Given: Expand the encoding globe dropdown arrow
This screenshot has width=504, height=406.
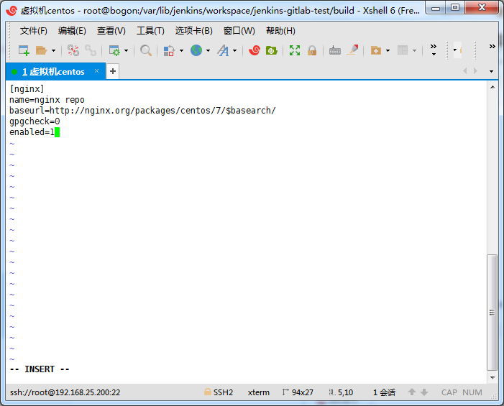Looking at the screenshot, I should click(208, 50).
